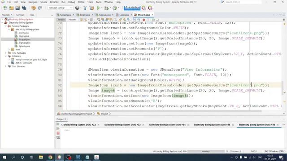Click the New Project toolbar icon
Viewport: 287px width, 161px height.
(x=11, y=8)
